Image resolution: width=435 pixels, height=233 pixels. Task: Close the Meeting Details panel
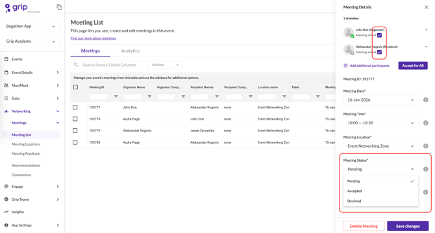click(427, 7)
